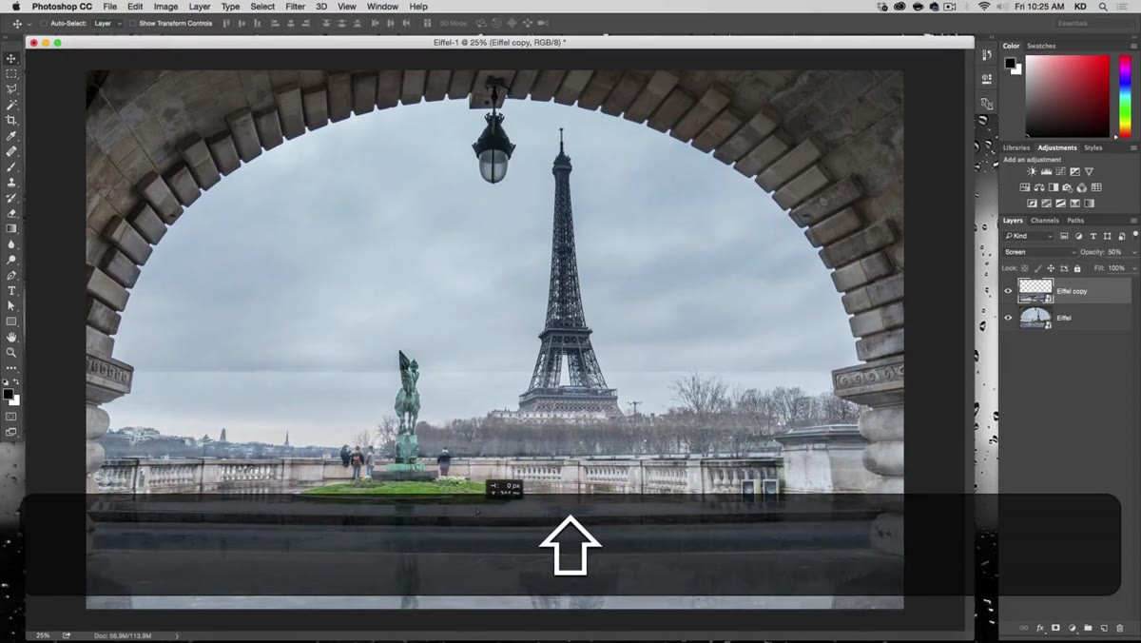Enable the Auto-Select checkbox
This screenshot has width=1141, height=643.
(x=43, y=23)
